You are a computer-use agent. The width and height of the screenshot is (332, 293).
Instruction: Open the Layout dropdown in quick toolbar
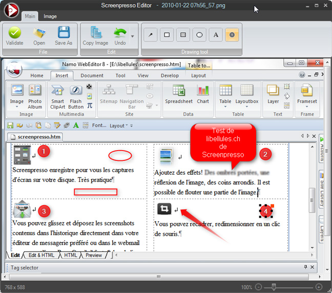pyautogui.click(x=118, y=125)
